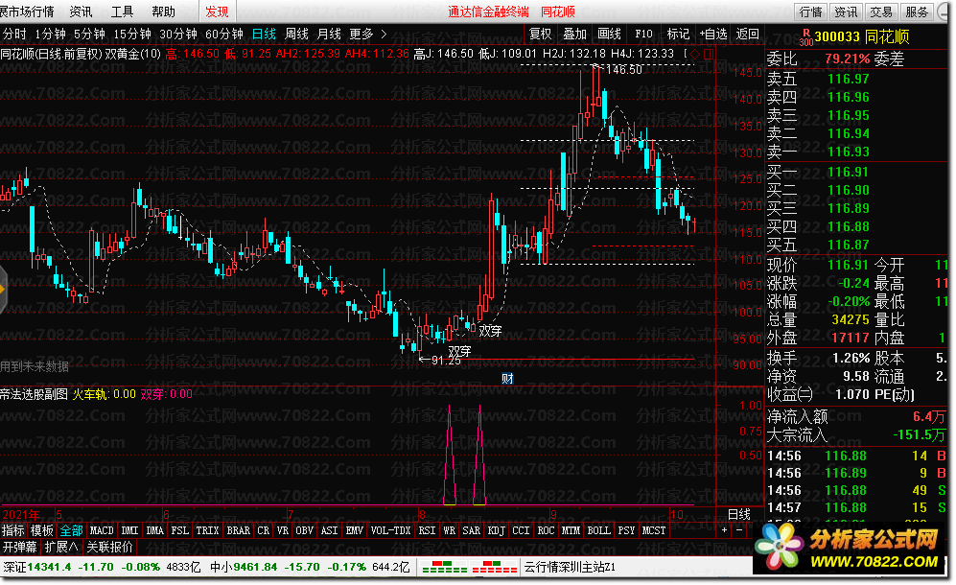This screenshot has height=585, width=956.
Task: Select the 模板 template tab
Action: tap(42, 530)
